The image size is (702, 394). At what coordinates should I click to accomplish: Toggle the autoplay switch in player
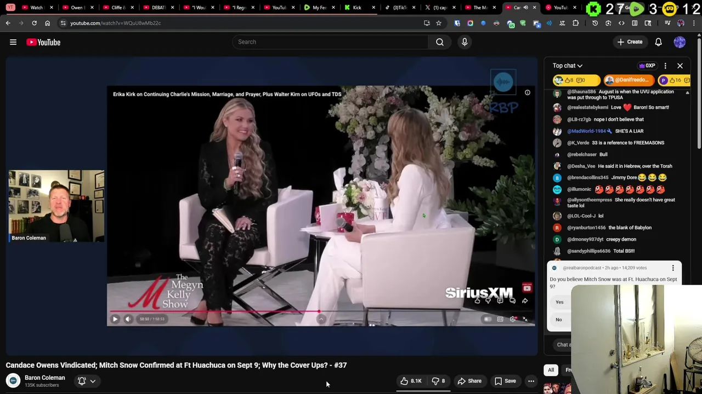(487, 319)
